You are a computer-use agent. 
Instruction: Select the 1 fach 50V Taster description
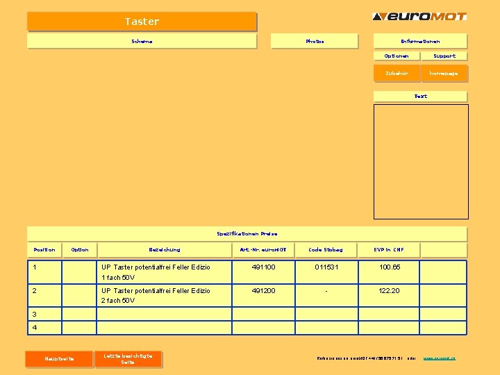tap(164, 272)
